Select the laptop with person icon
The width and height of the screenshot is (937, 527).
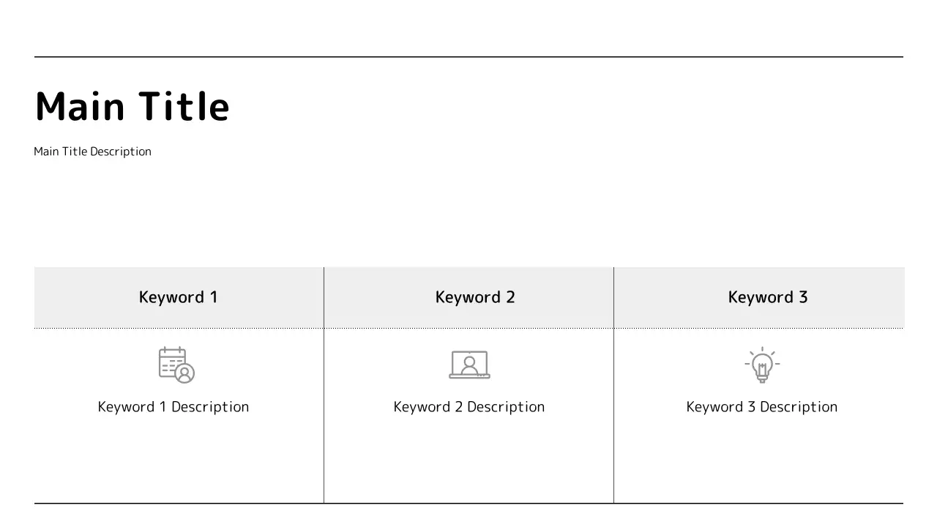click(x=469, y=365)
